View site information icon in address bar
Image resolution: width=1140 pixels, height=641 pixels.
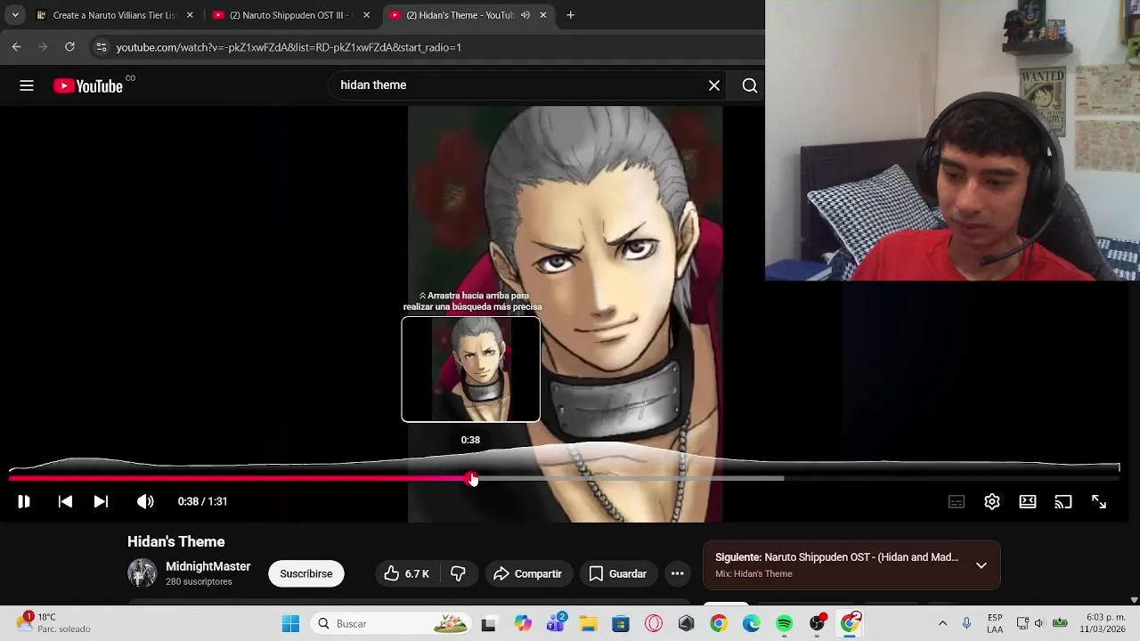[x=101, y=47]
